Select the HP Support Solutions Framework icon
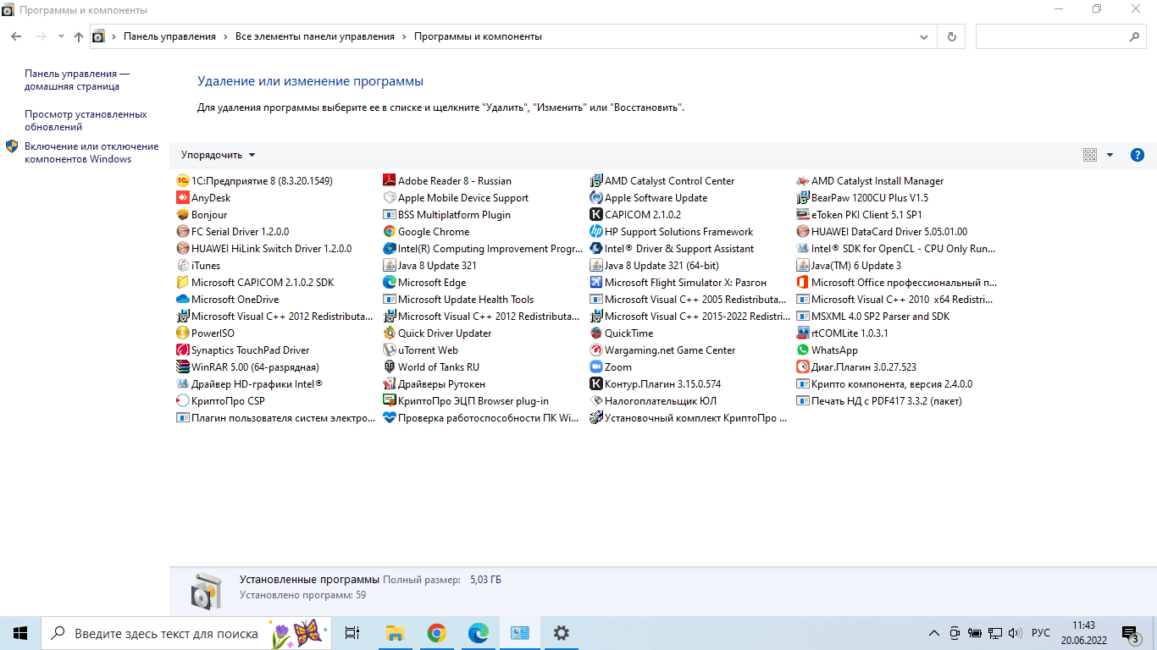 [x=596, y=232]
